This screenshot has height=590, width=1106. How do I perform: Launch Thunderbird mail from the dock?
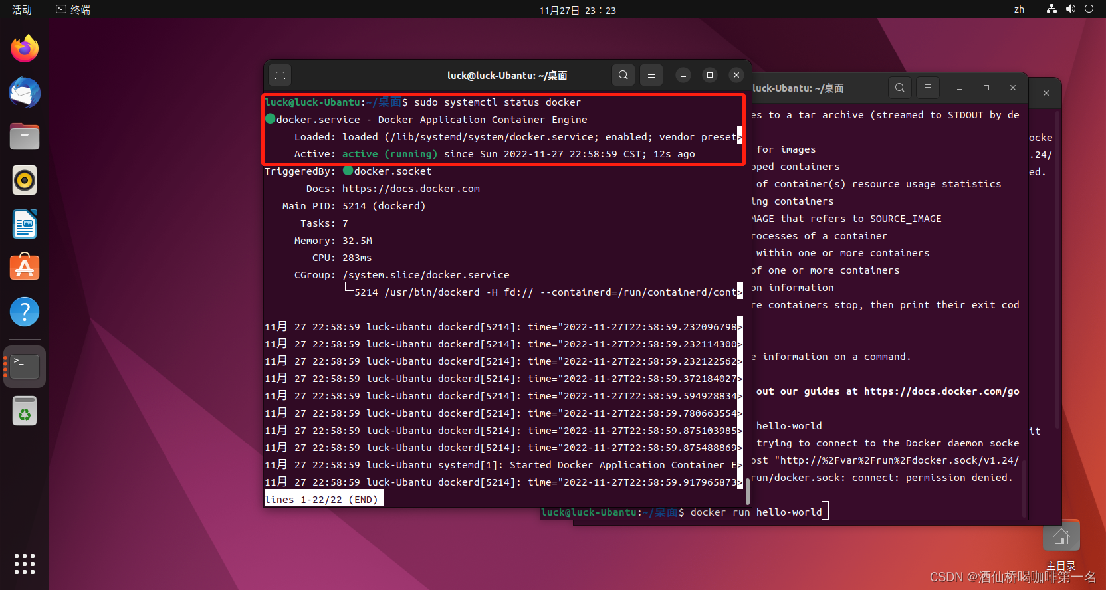point(25,92)
